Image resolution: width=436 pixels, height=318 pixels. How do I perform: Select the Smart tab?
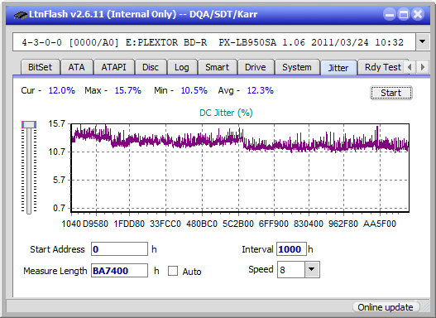(217, 67)
